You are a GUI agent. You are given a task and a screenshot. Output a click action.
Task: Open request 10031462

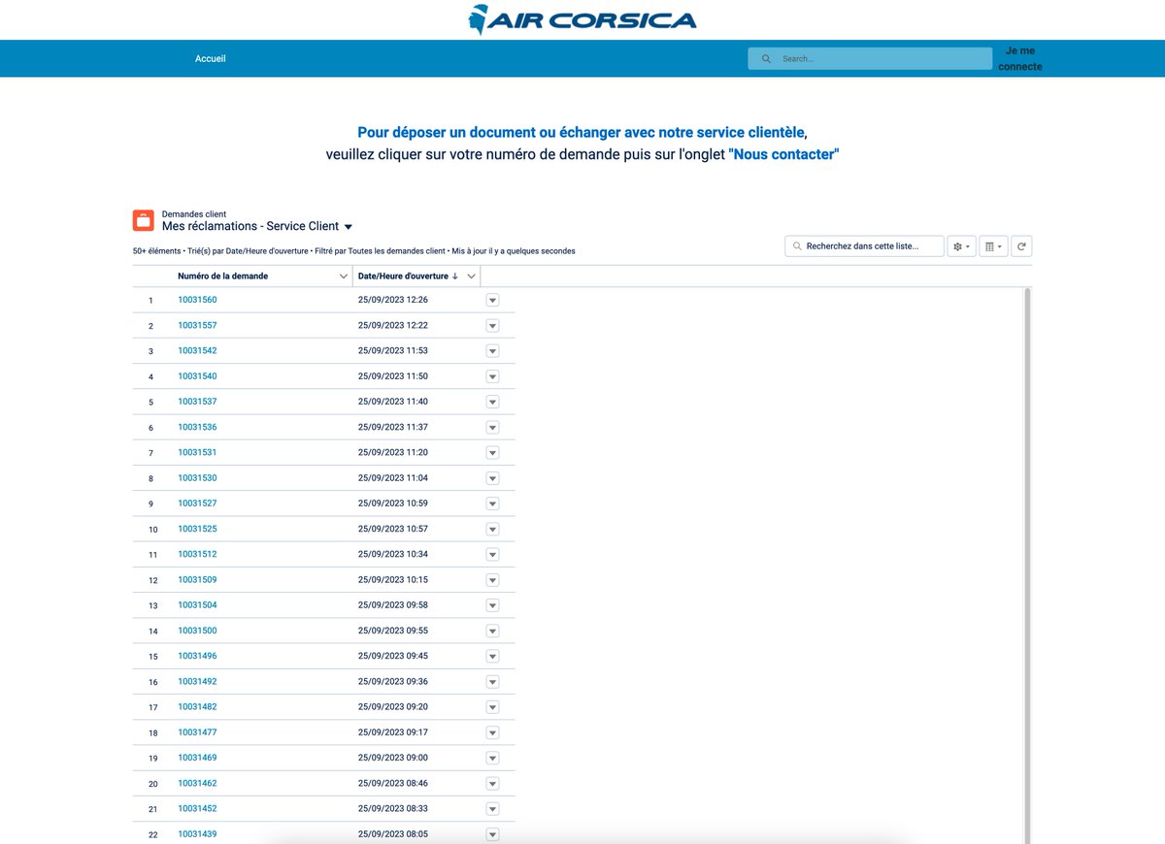[197, 783]
